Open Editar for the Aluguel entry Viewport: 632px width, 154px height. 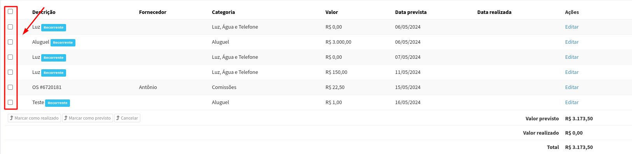[572, 42]
